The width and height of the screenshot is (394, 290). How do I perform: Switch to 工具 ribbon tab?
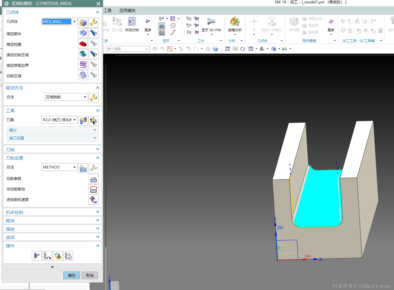click(107, 11)
